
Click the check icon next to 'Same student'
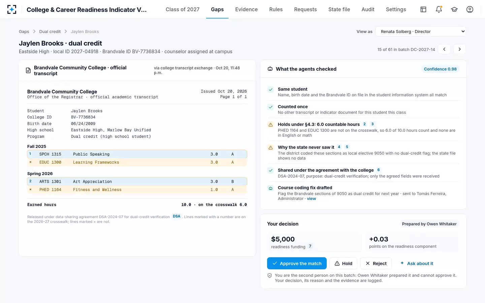pyautogui.click(x=270, y=90)
